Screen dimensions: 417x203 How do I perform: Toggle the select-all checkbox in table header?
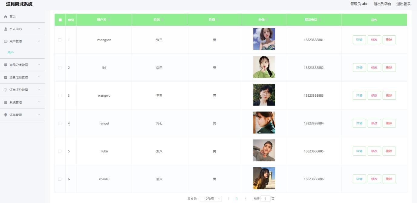point(60,20)
